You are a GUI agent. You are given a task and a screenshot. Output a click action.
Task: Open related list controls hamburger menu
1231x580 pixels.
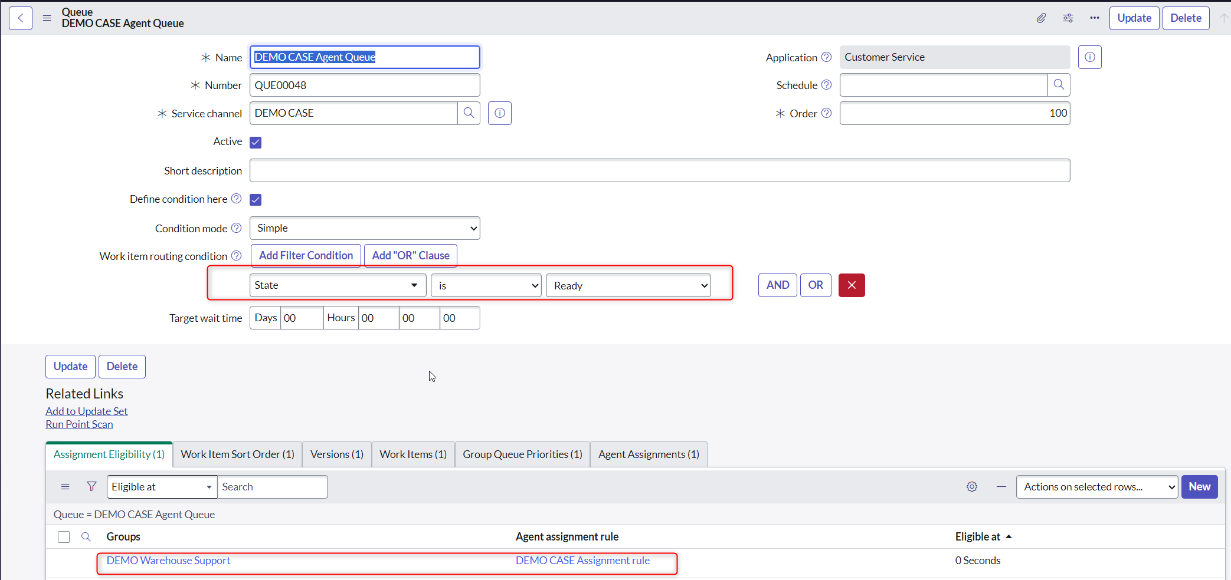(x=66, y=487)
